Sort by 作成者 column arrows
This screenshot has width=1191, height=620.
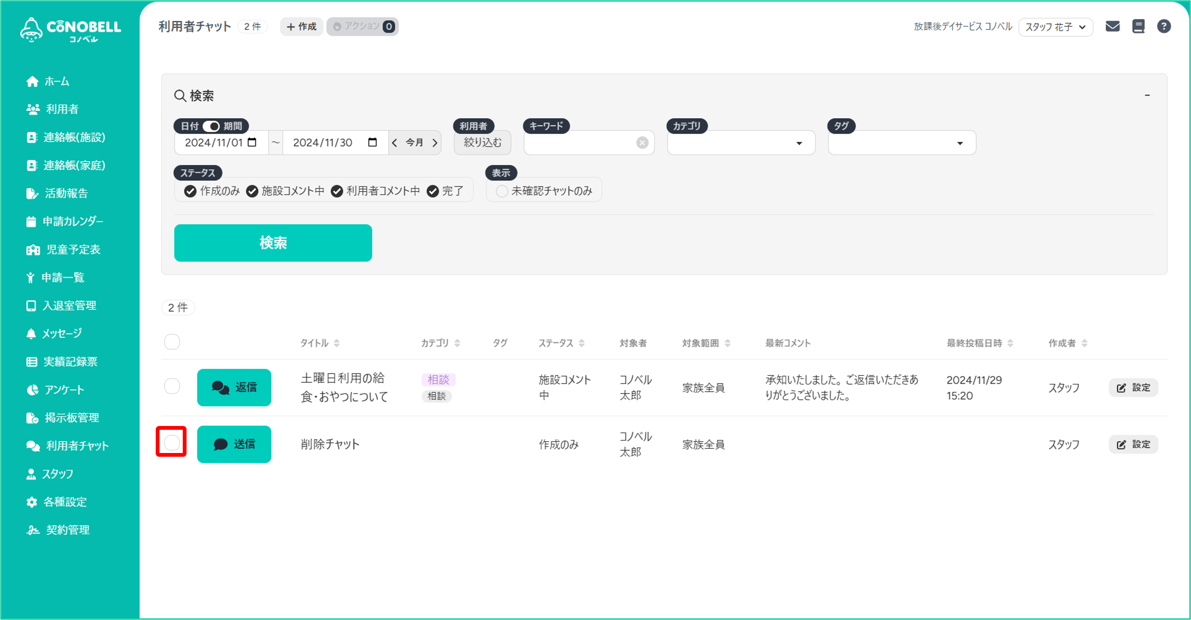pos(1084,343)
